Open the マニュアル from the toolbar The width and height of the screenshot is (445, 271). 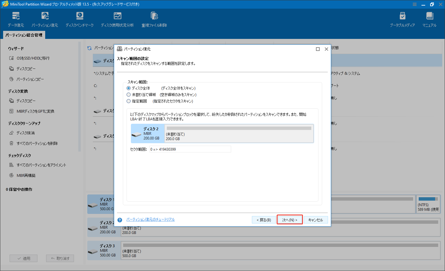pyautogui.click(x=429, y=19)
